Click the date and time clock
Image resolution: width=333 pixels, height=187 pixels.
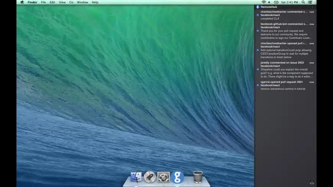point(290,2)
